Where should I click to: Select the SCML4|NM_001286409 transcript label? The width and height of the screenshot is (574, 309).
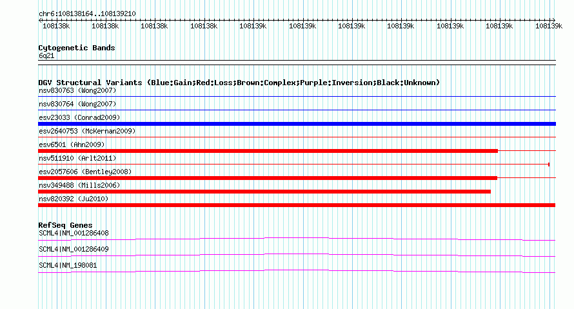click(74, 249)
